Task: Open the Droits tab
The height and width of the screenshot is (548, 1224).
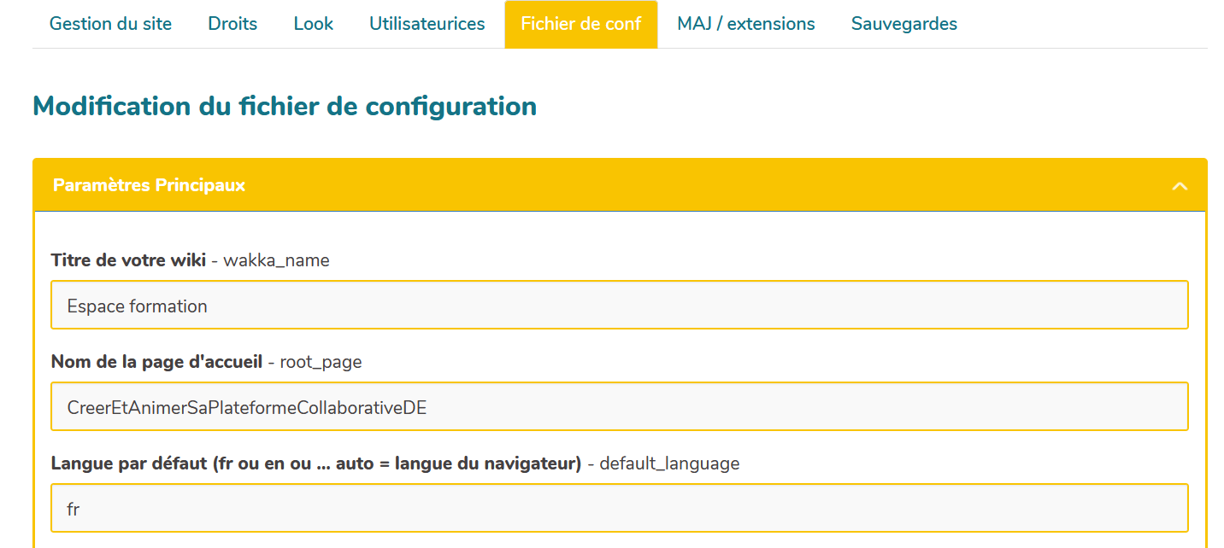Action: tap(232, 24)
